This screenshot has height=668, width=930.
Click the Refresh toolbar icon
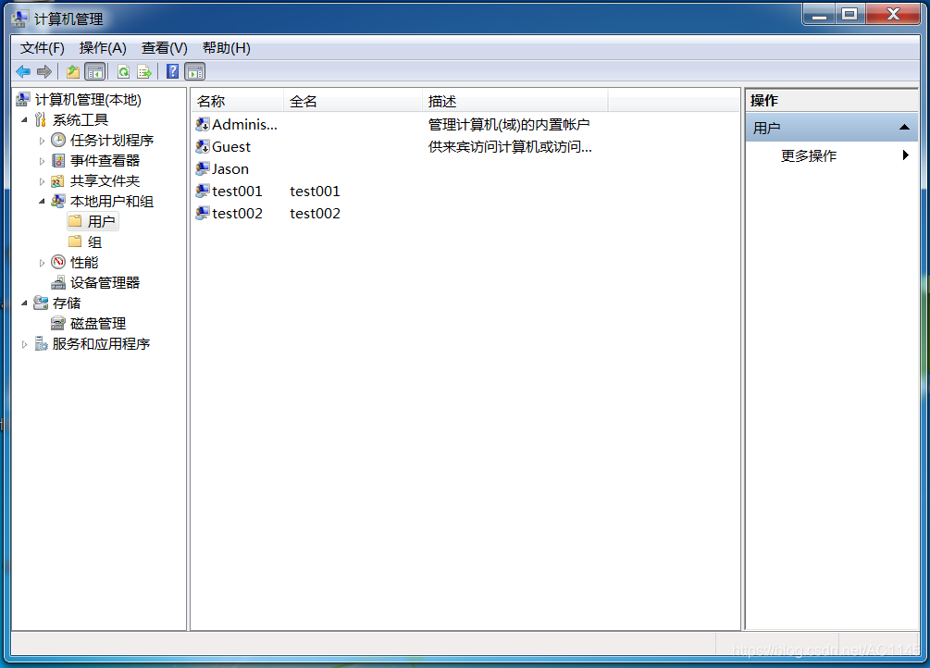pyautogui.click(x=123, y=72)
